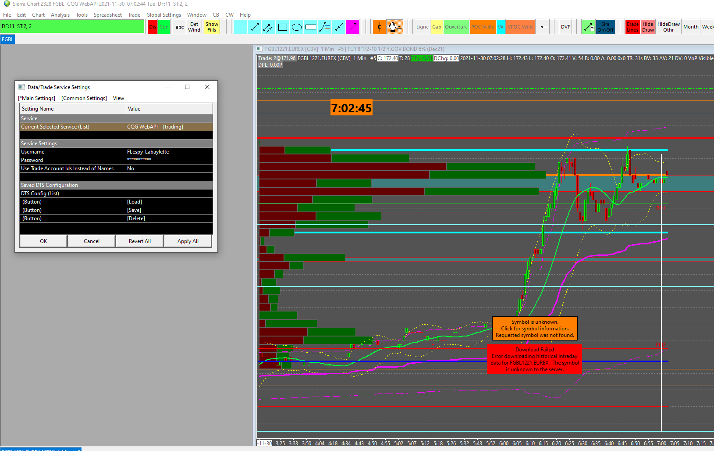Click the Apply All button

pyautogui.click(x=188, y=241)
